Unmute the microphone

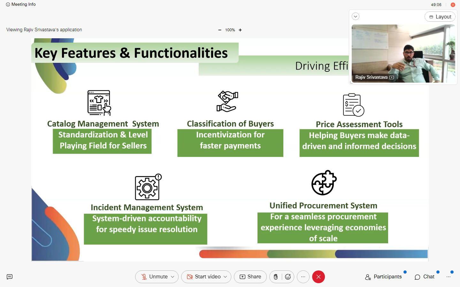(155, 277)
